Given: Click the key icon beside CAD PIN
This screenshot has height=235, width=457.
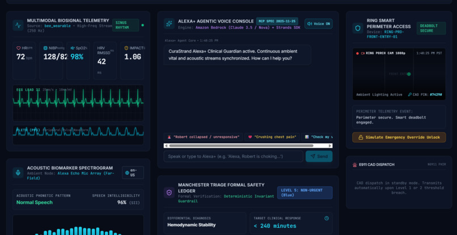Looking at the screenshot, I should click(x=410, y=95).
